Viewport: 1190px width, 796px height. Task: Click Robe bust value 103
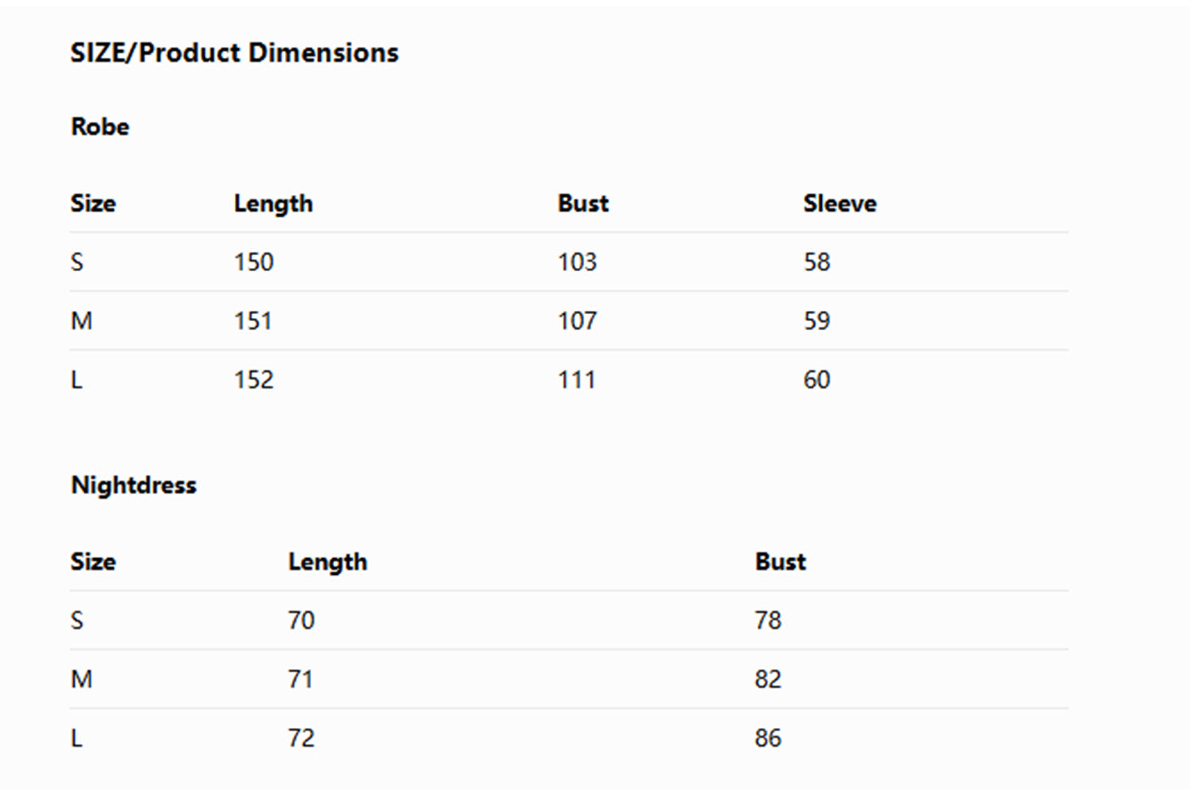[577, 262]
